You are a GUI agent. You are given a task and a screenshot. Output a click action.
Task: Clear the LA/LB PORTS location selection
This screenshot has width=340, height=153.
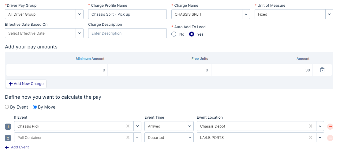311,138
